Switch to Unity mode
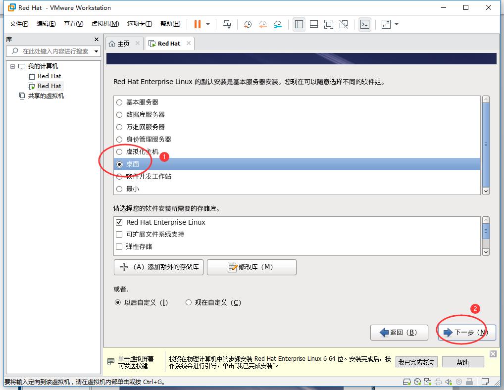504x390 pixels. [344, 24]
